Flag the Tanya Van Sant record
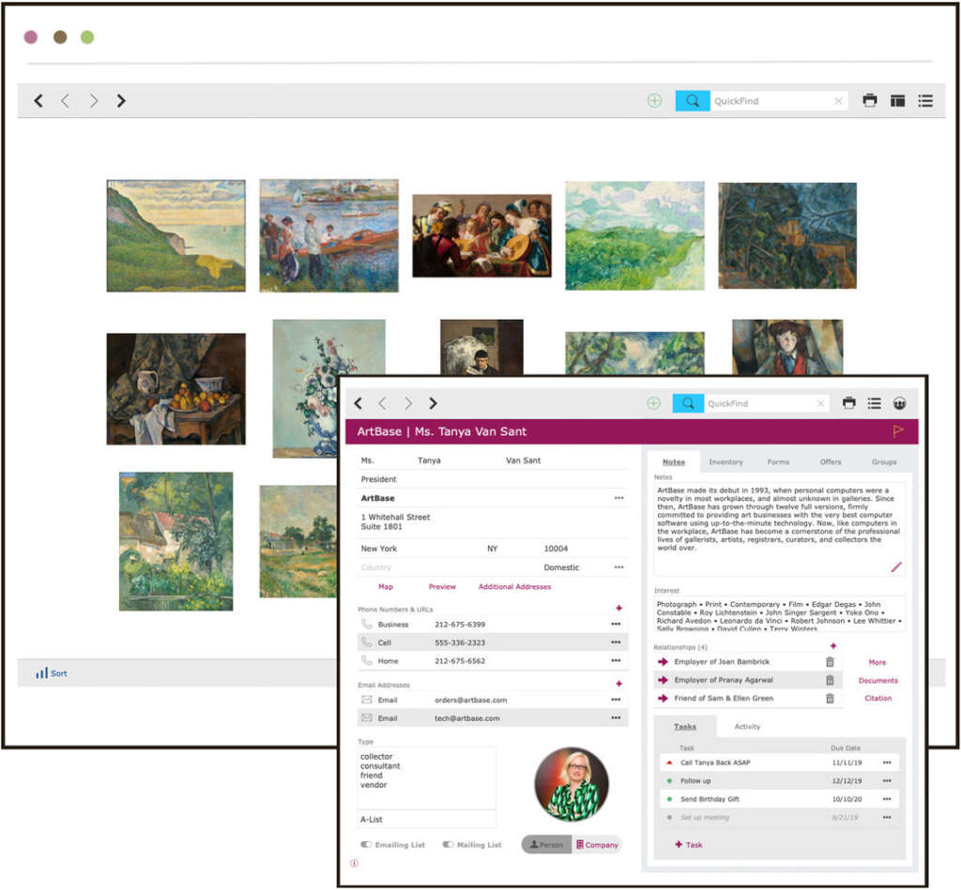This screenshot has height=890, width=961. click(x=898, y=431)
